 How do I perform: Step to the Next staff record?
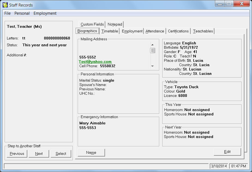[x=39, y=153]
